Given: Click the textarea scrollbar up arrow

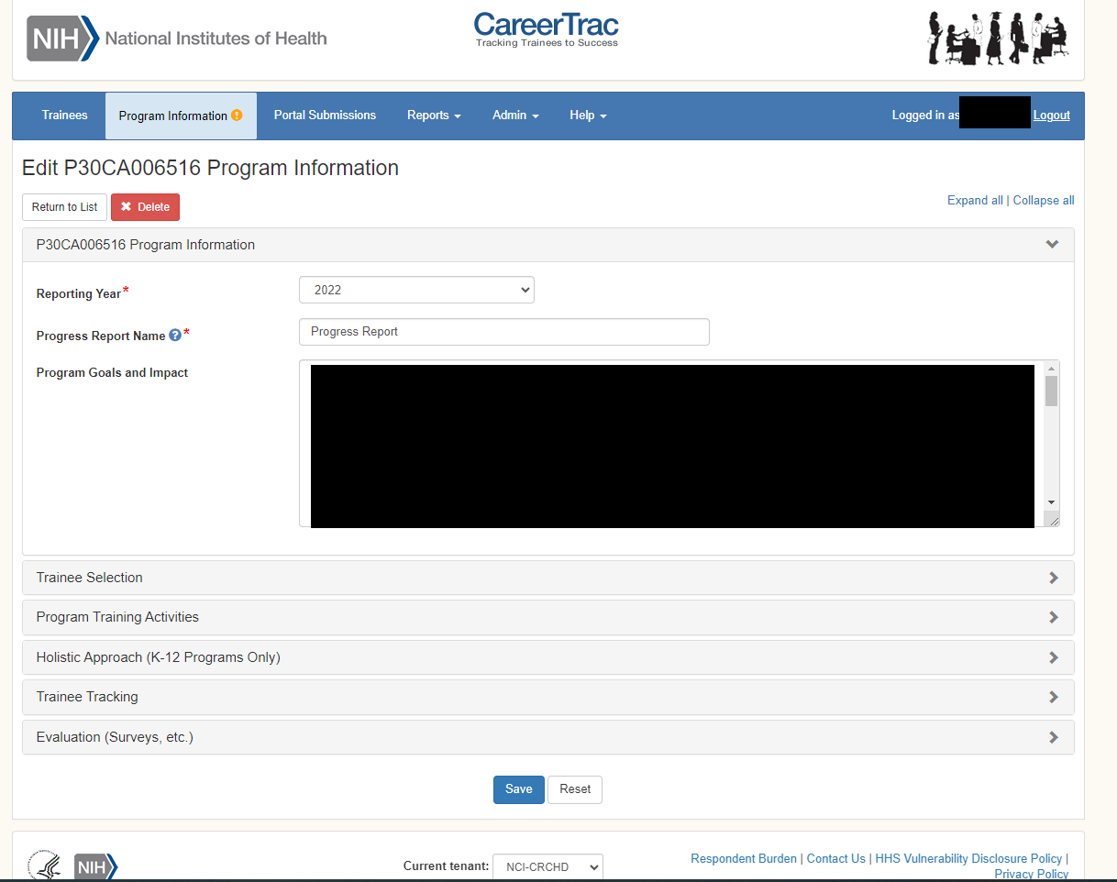Looking at the screenshot, I should tap(1051, 369).
